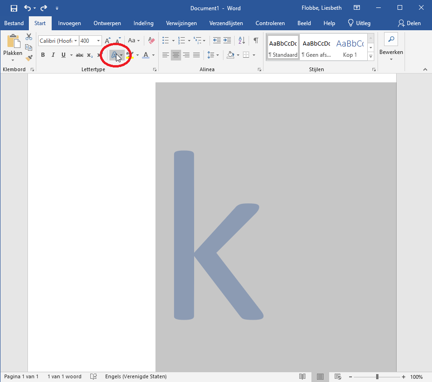Screen dimensions: 432x382
Task: Open the font size 400 dropdown
Action: pos(98,41)
